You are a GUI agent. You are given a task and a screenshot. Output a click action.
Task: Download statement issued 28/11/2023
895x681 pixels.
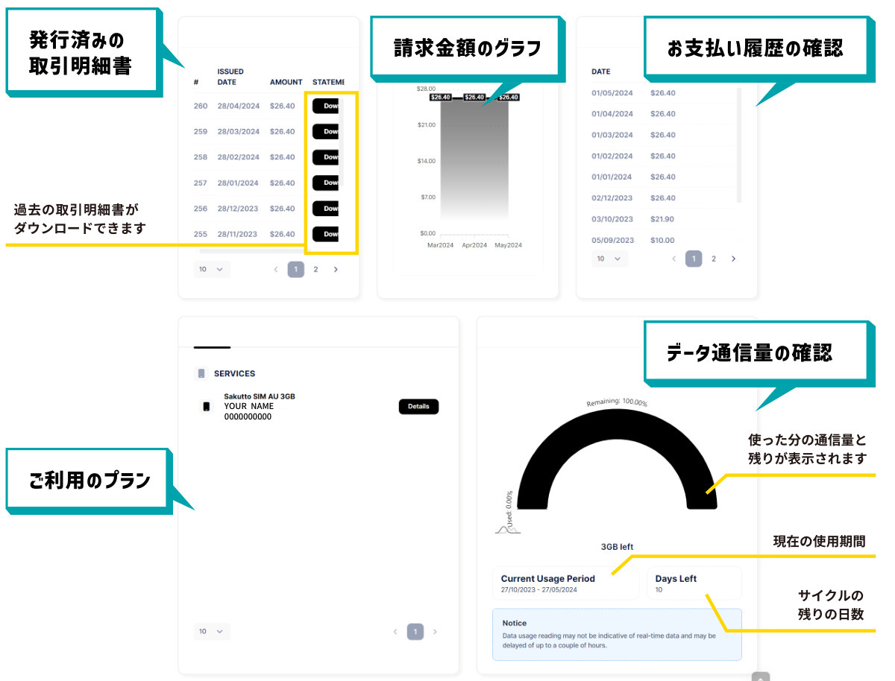[326, 234]
